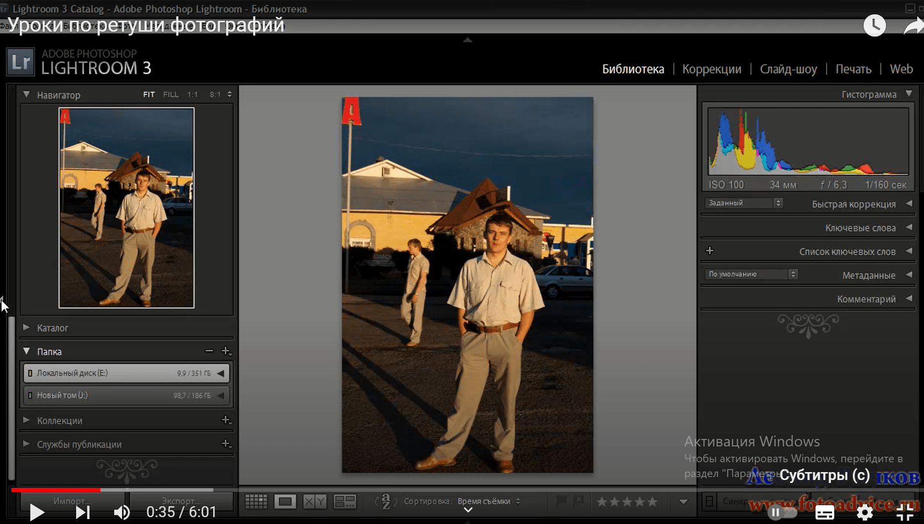Viewport: 924px width, 524px height.
Task: Collapse the Папка panel
Action: click(27, 351)
